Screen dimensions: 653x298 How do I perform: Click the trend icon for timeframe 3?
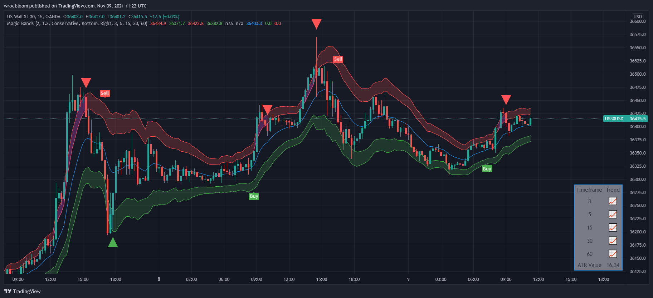pyautogui.click(x=613, y=201)
